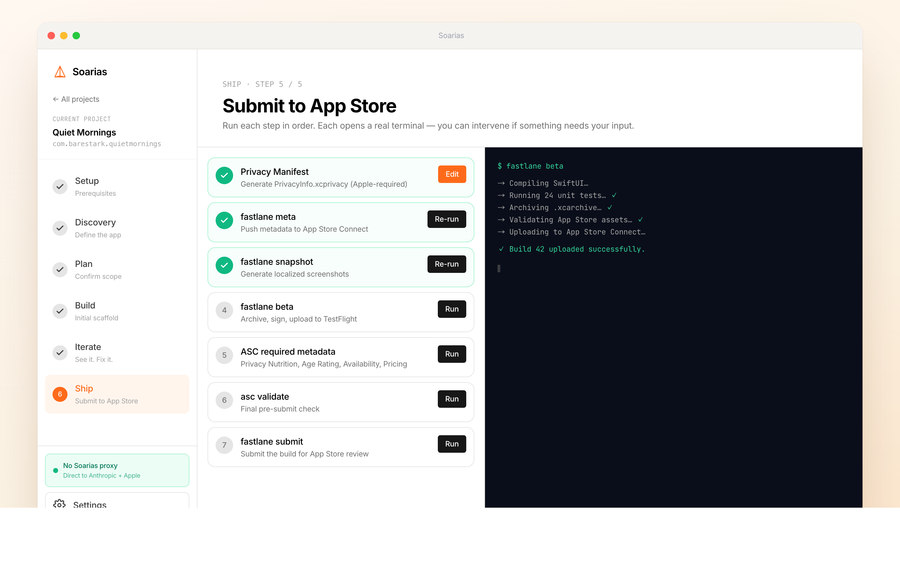Viewport: 900px width, 562px height.
Task: Click the green check on fastlane meta
Action: click(224, 220)
